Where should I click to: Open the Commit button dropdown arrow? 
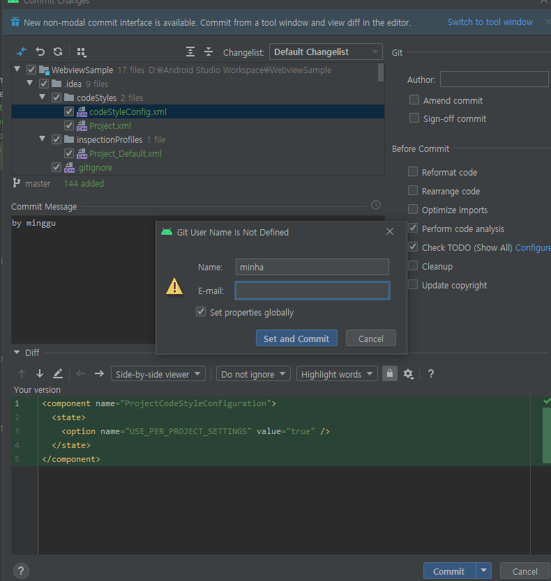(x=484, y=571)
